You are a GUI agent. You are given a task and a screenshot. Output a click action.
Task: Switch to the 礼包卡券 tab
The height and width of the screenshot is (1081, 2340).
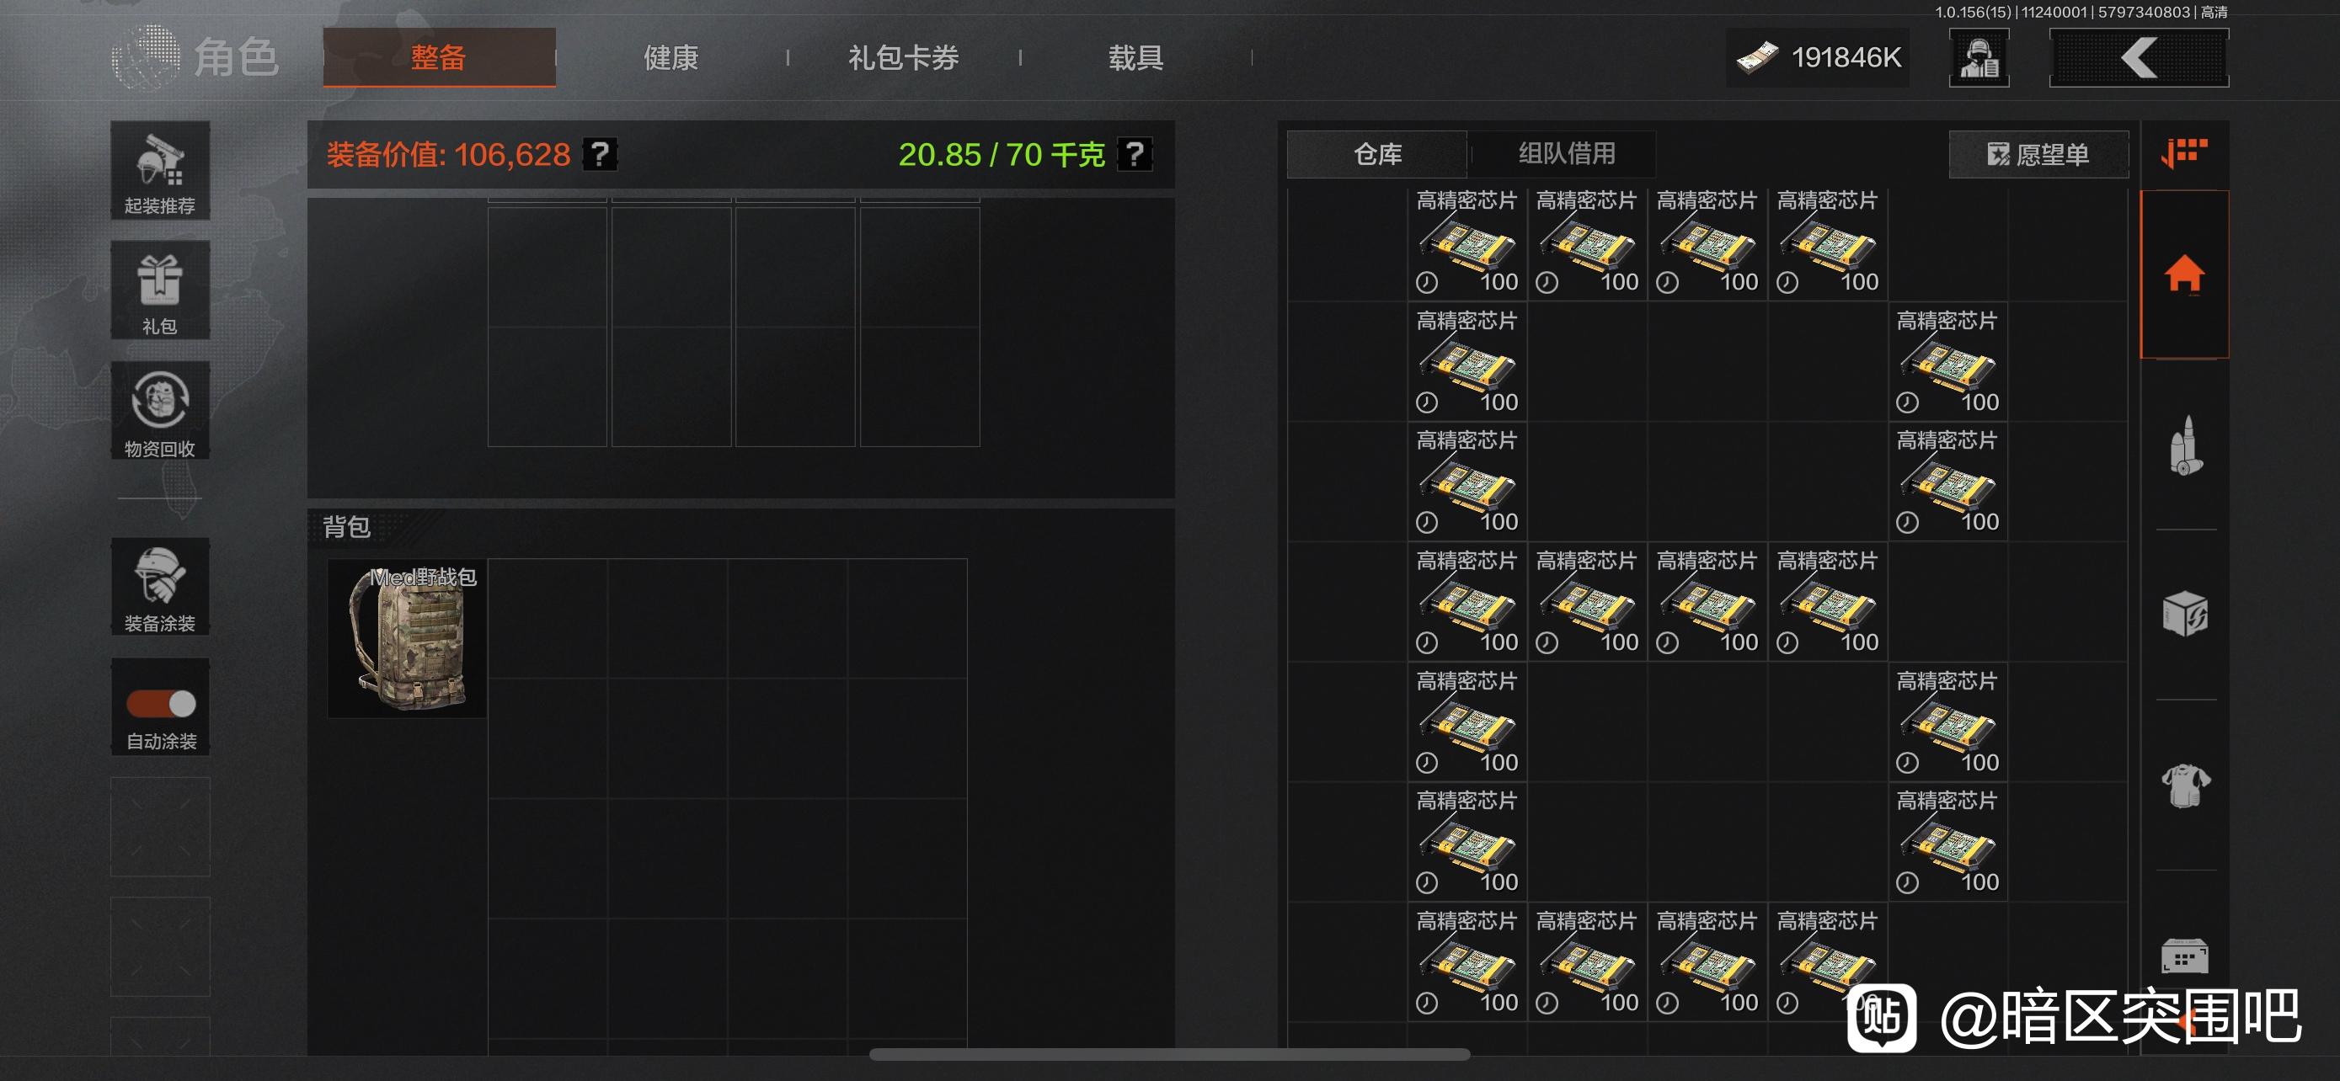pos(903,58)
